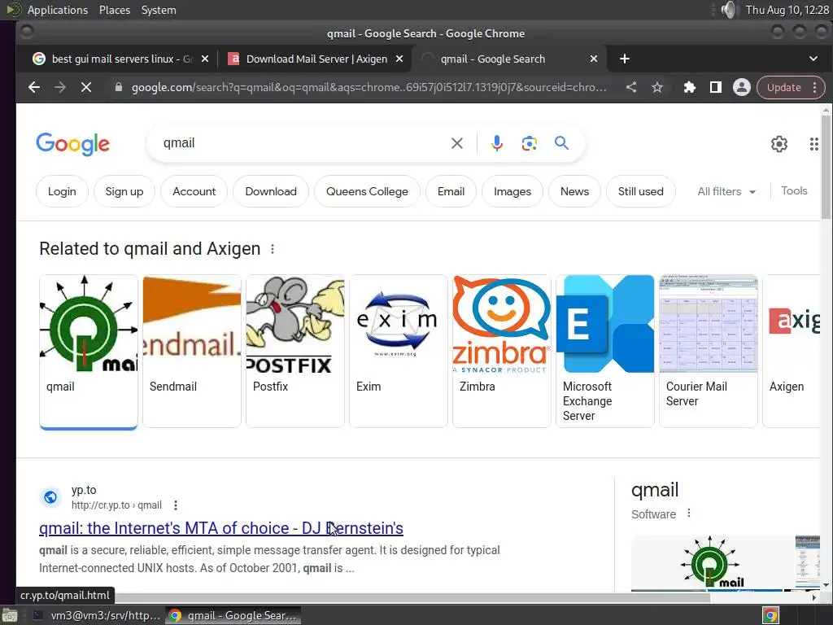This screenshot has width=833, height=625.
Task: Select the Sendmail related card
Action: (192, 352)
